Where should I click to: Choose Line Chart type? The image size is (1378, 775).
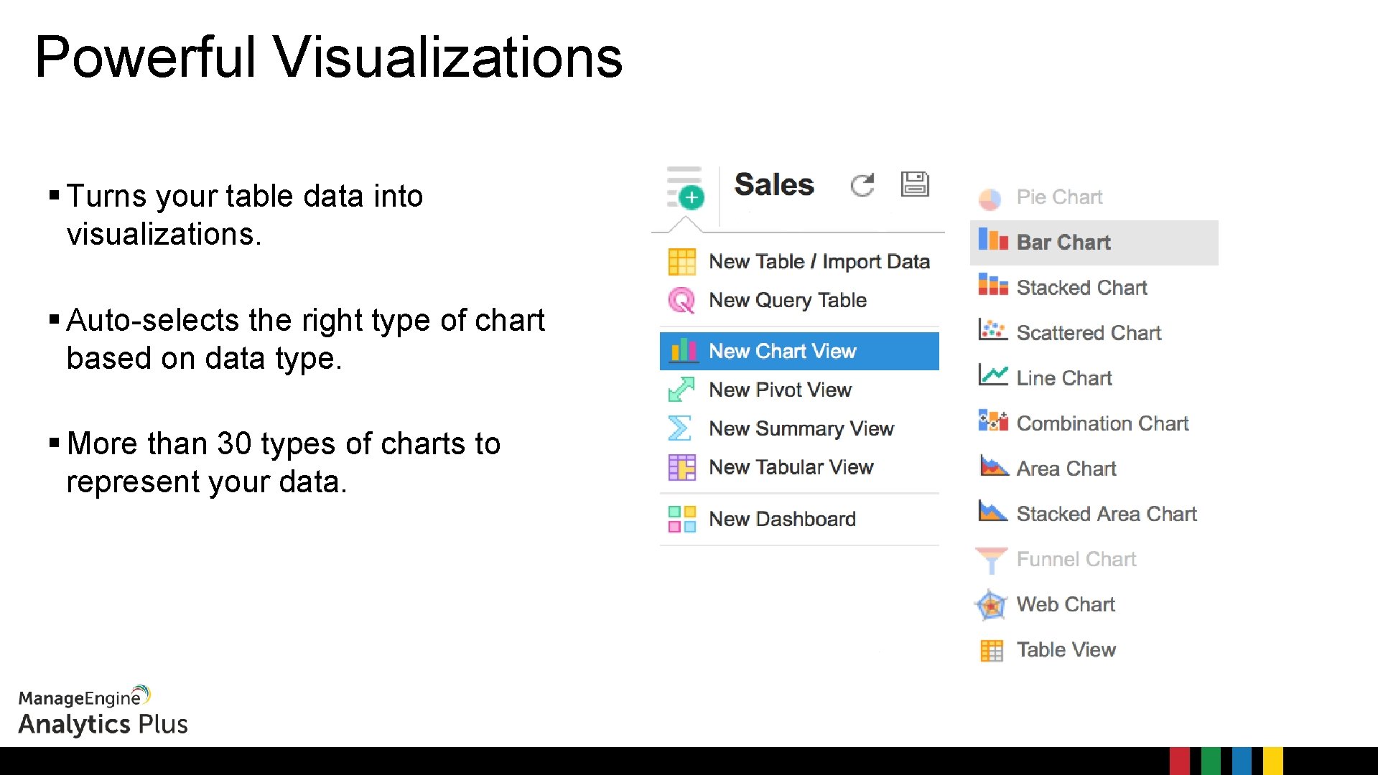(x=1063, y=378)
